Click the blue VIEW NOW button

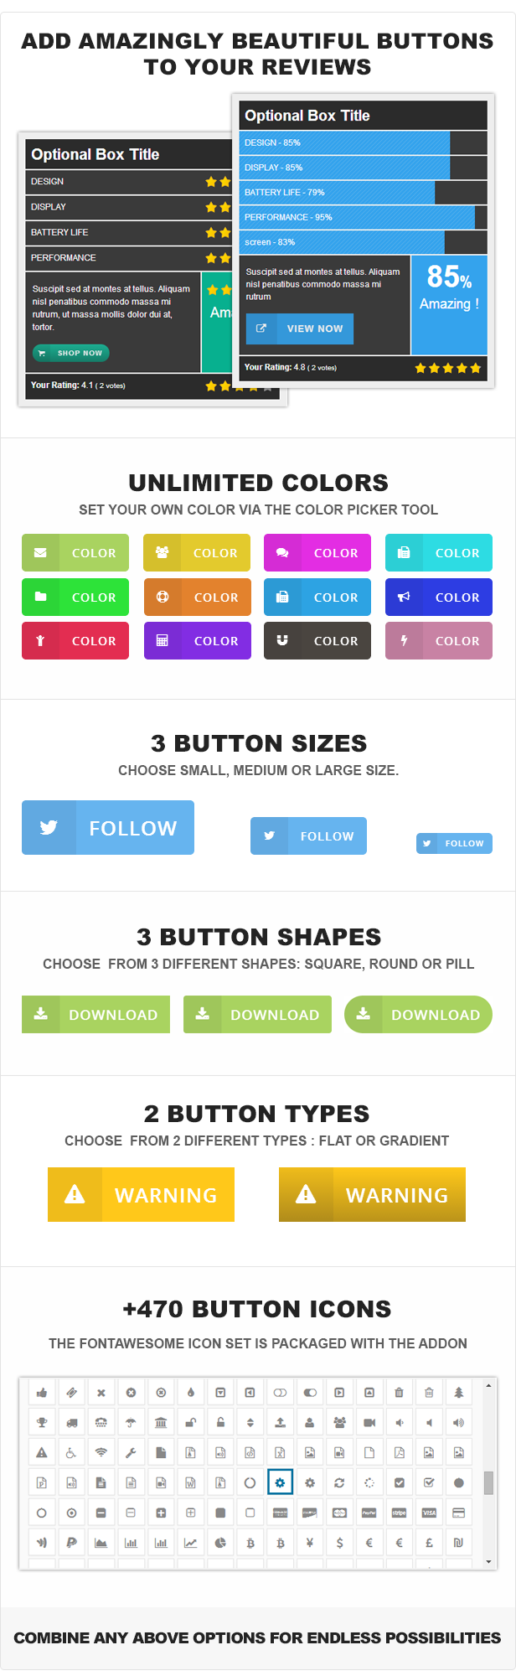(300, 328)
